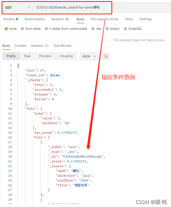
Task: Click the "title": "博客专家" line
Action: click(x=72, y=185)
